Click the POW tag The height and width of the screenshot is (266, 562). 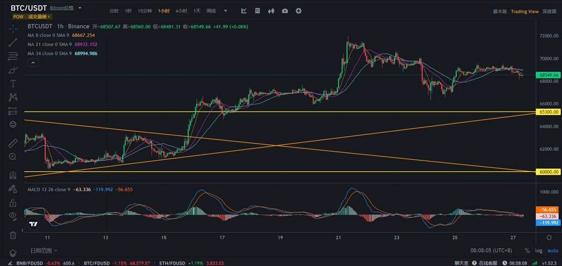[18, 16]
